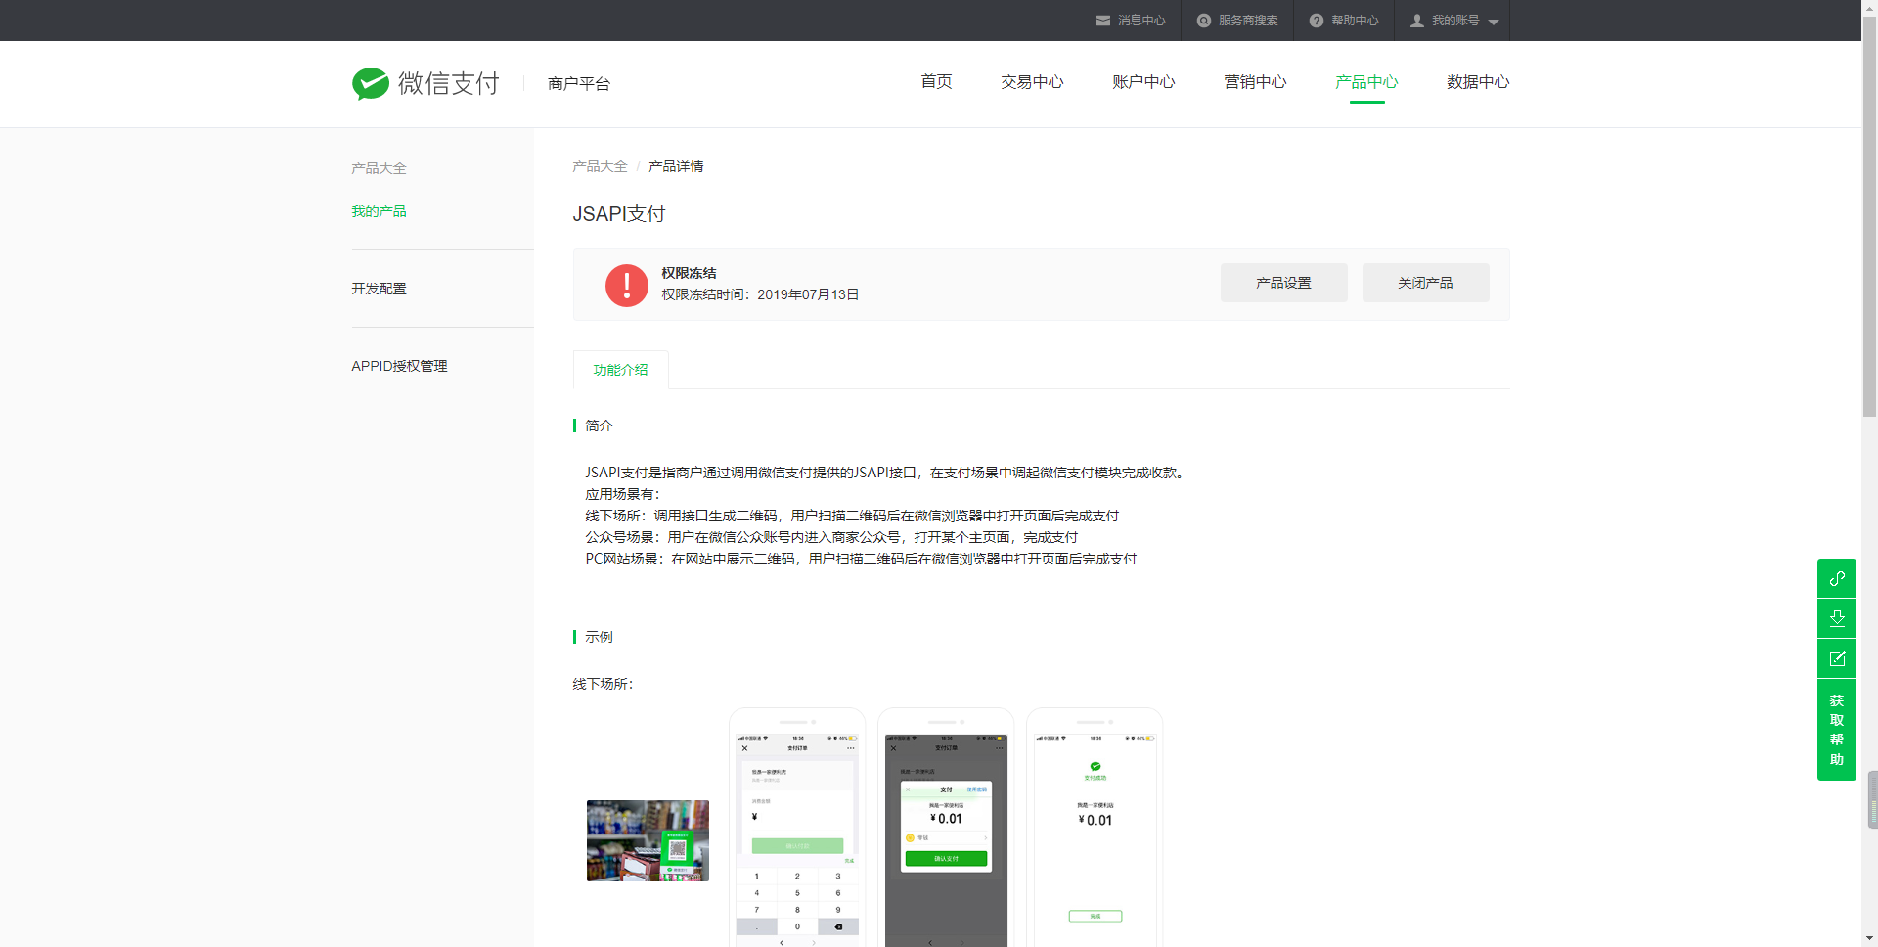Click the green download icon in floating sidebar
The height and width of the screenshot is (947, 1878).
(1837, 618)
